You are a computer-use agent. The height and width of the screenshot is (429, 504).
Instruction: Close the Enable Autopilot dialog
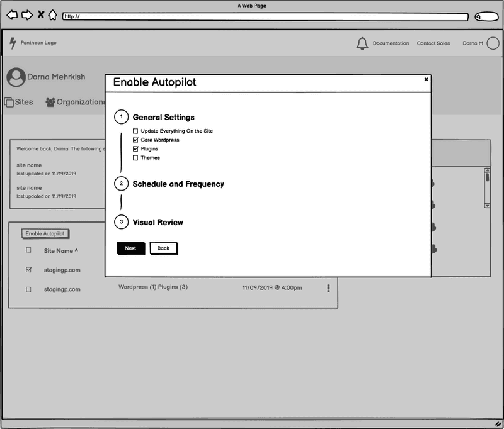(x=427, y=79)
